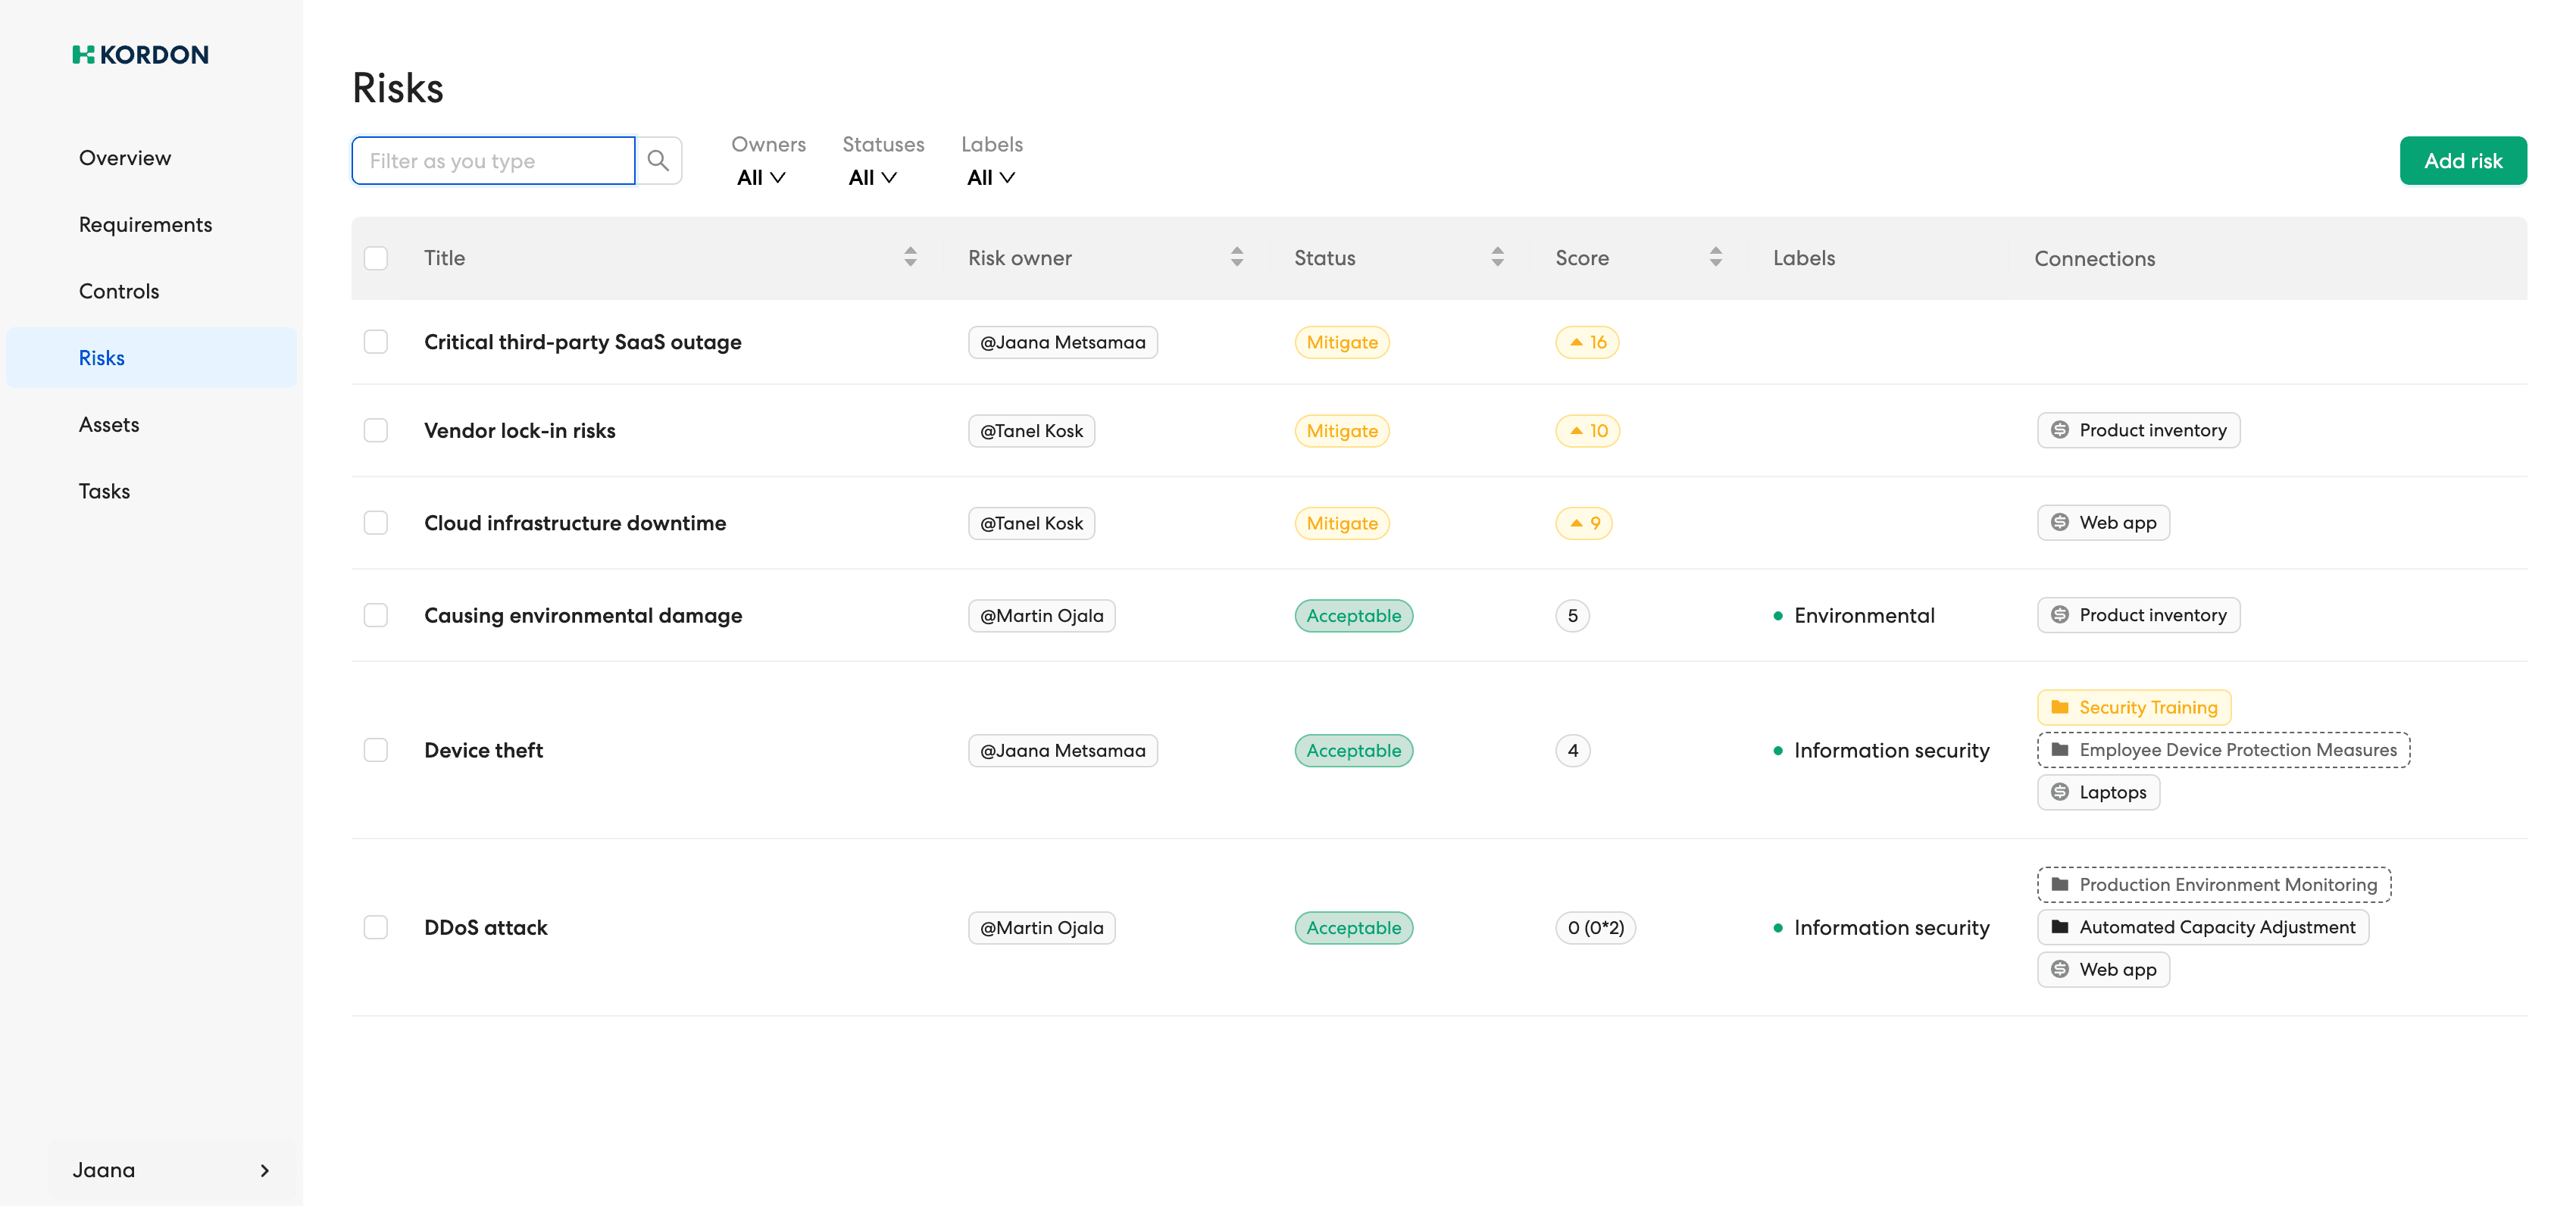Switch to the Controls section
Image resolution: width=2576 pixels, height=1206 pixels.
point(118,290)
